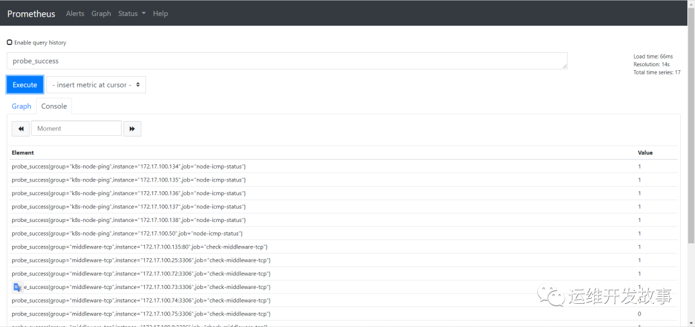Click the probe_success expression input field

[x=287, y=61]
